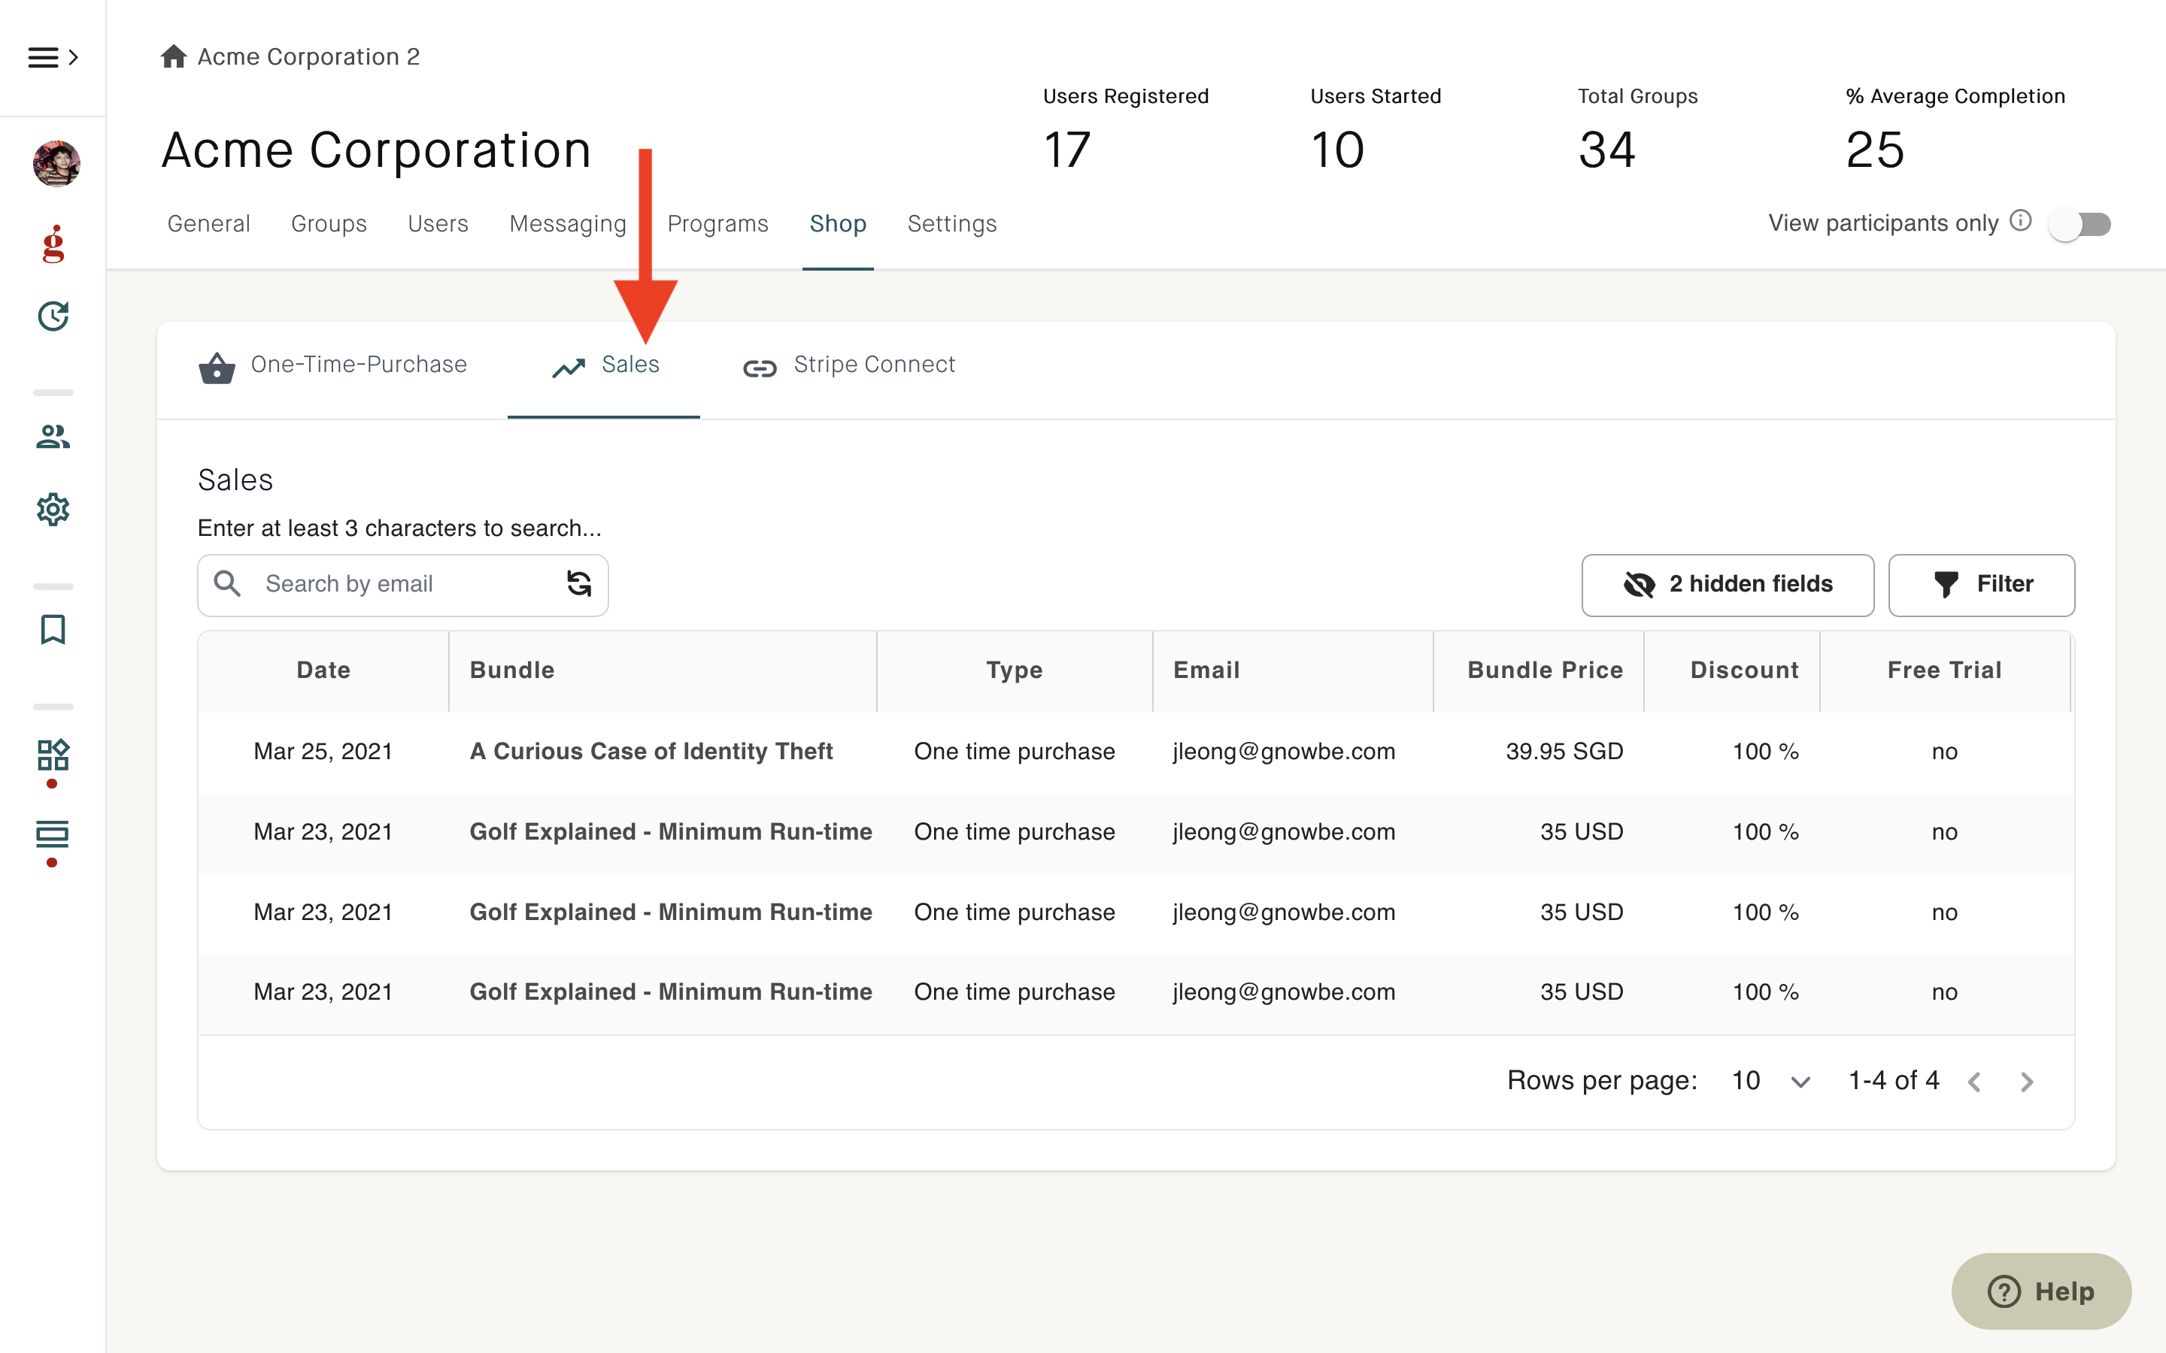This screenshot has width=2166, height=1353.
Task: Show info about View participants only
Action: (2020, 220)
